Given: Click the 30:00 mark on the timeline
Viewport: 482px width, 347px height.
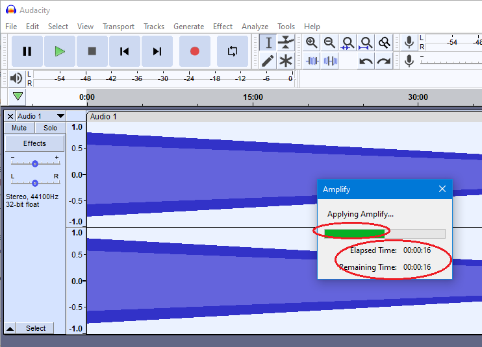Looking at the screenshot, I should [418, 97].
